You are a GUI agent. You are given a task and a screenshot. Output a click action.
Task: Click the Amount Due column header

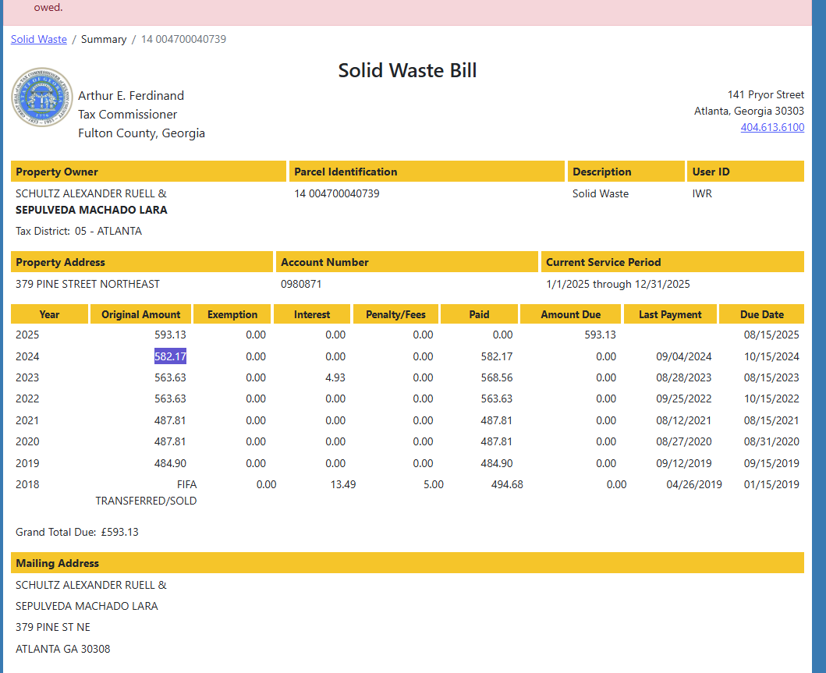[571, 314]
